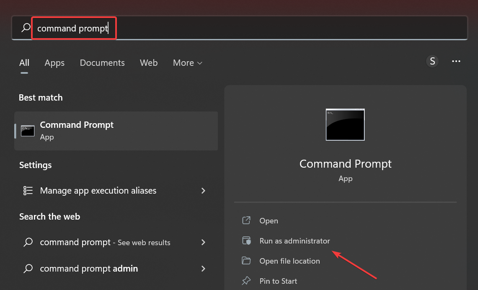This screenshot has width=478, height=290.
Task: Switch to the Documents filter tab
Action: (x=102, y=63)
